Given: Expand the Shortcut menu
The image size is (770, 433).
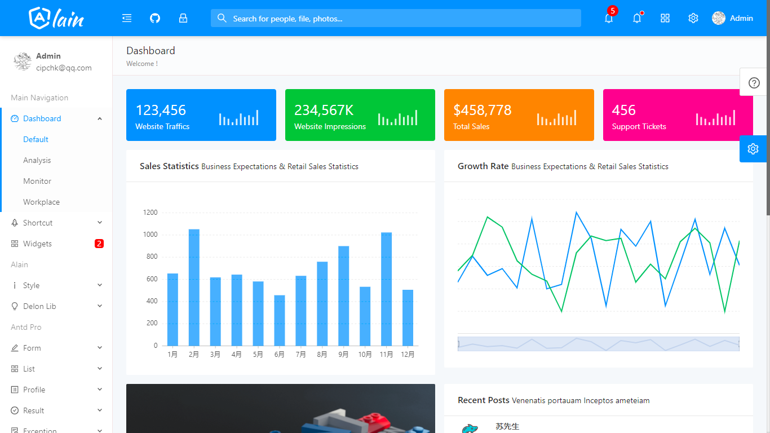Looking at the screenshot, I should point(56,223).
